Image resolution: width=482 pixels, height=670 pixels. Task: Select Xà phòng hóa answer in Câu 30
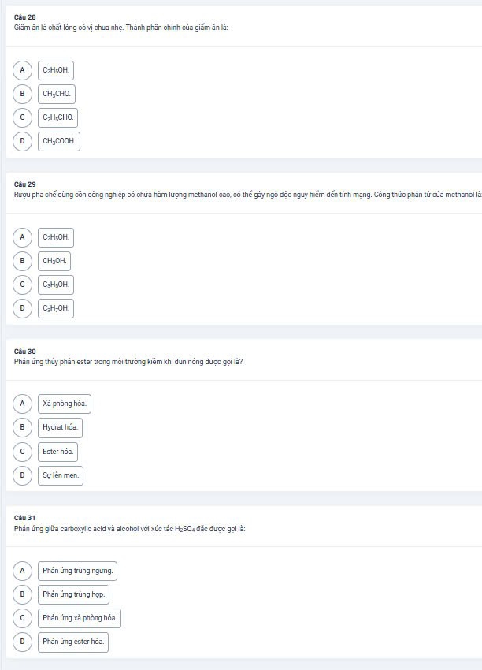tap(65, 404)
